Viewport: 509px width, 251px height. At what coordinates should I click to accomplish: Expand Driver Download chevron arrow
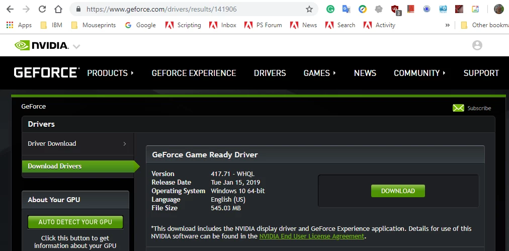(125, 144)
